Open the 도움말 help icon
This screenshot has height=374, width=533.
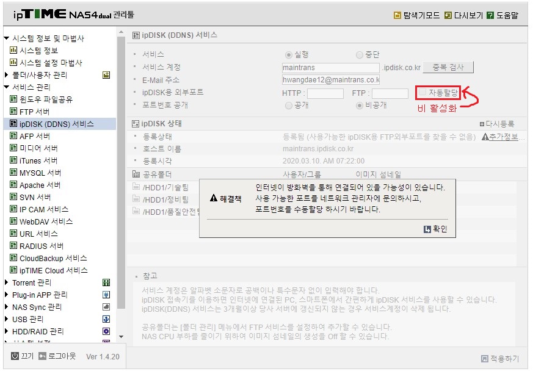click(490, 15)
